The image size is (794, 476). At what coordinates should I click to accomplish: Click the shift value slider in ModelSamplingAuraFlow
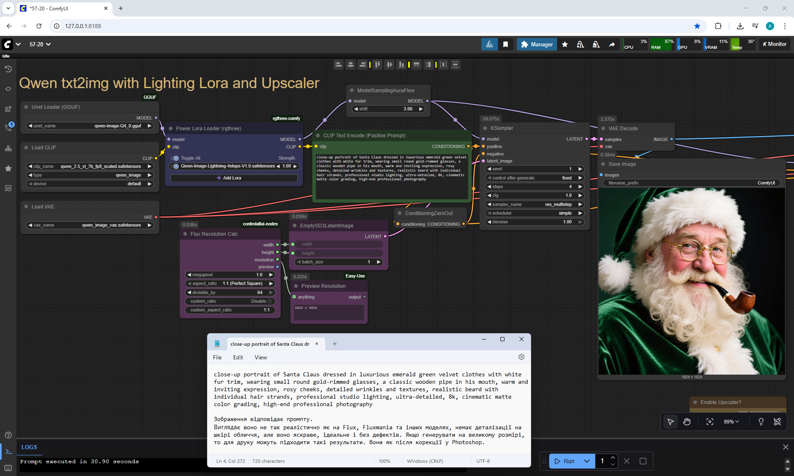click(388, 109)
